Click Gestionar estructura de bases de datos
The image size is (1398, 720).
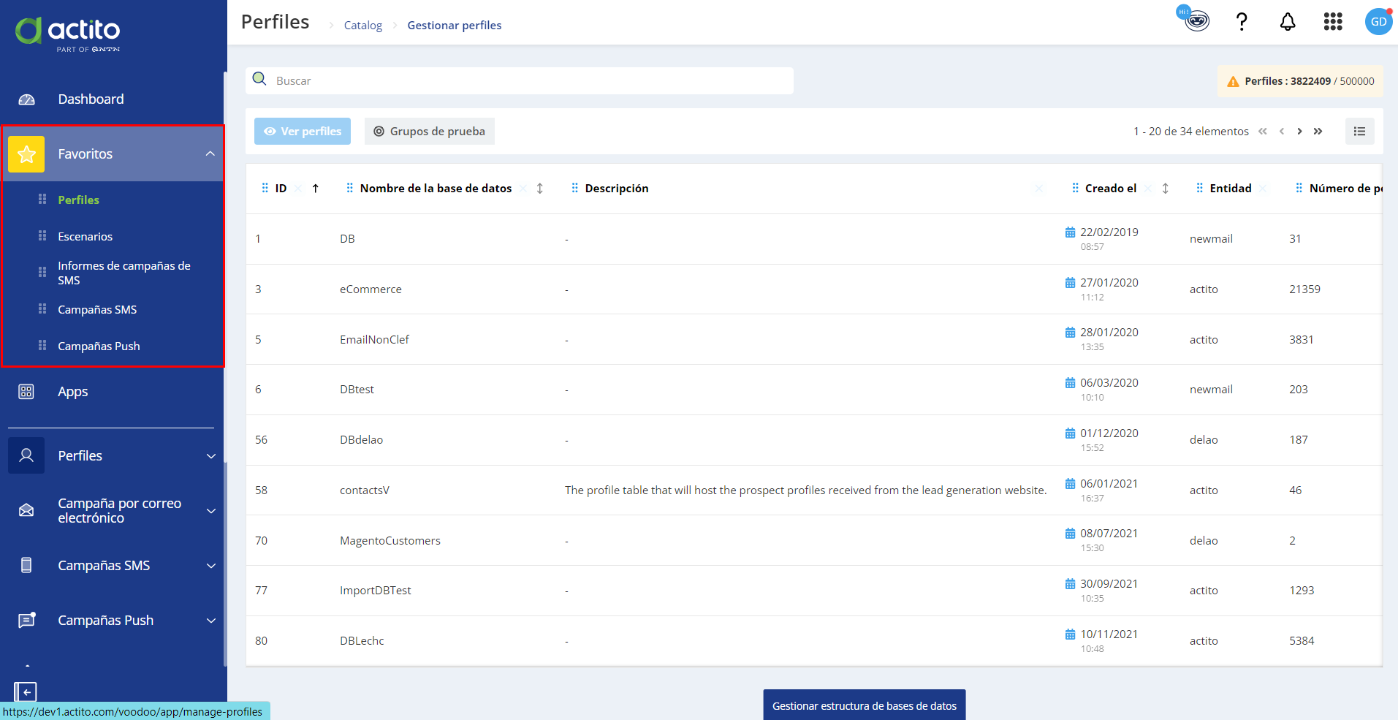click(865, 705)
